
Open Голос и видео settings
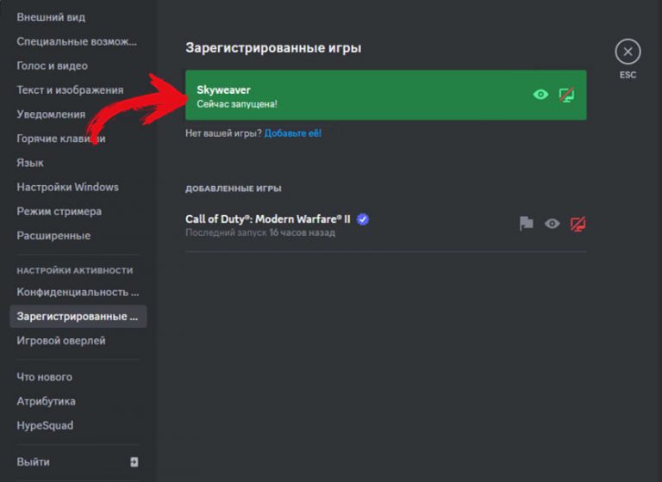pos(52,65)
